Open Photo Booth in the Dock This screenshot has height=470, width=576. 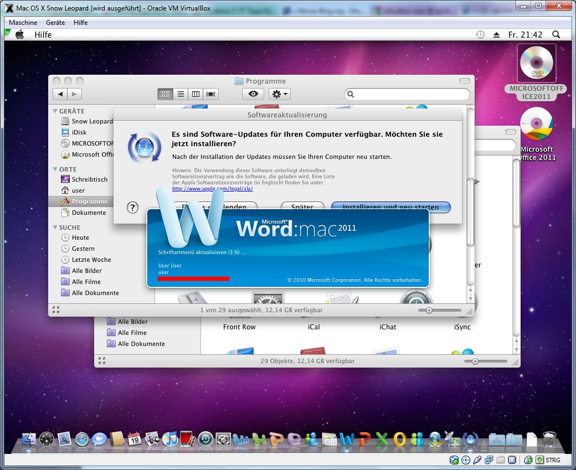point(188,439)
